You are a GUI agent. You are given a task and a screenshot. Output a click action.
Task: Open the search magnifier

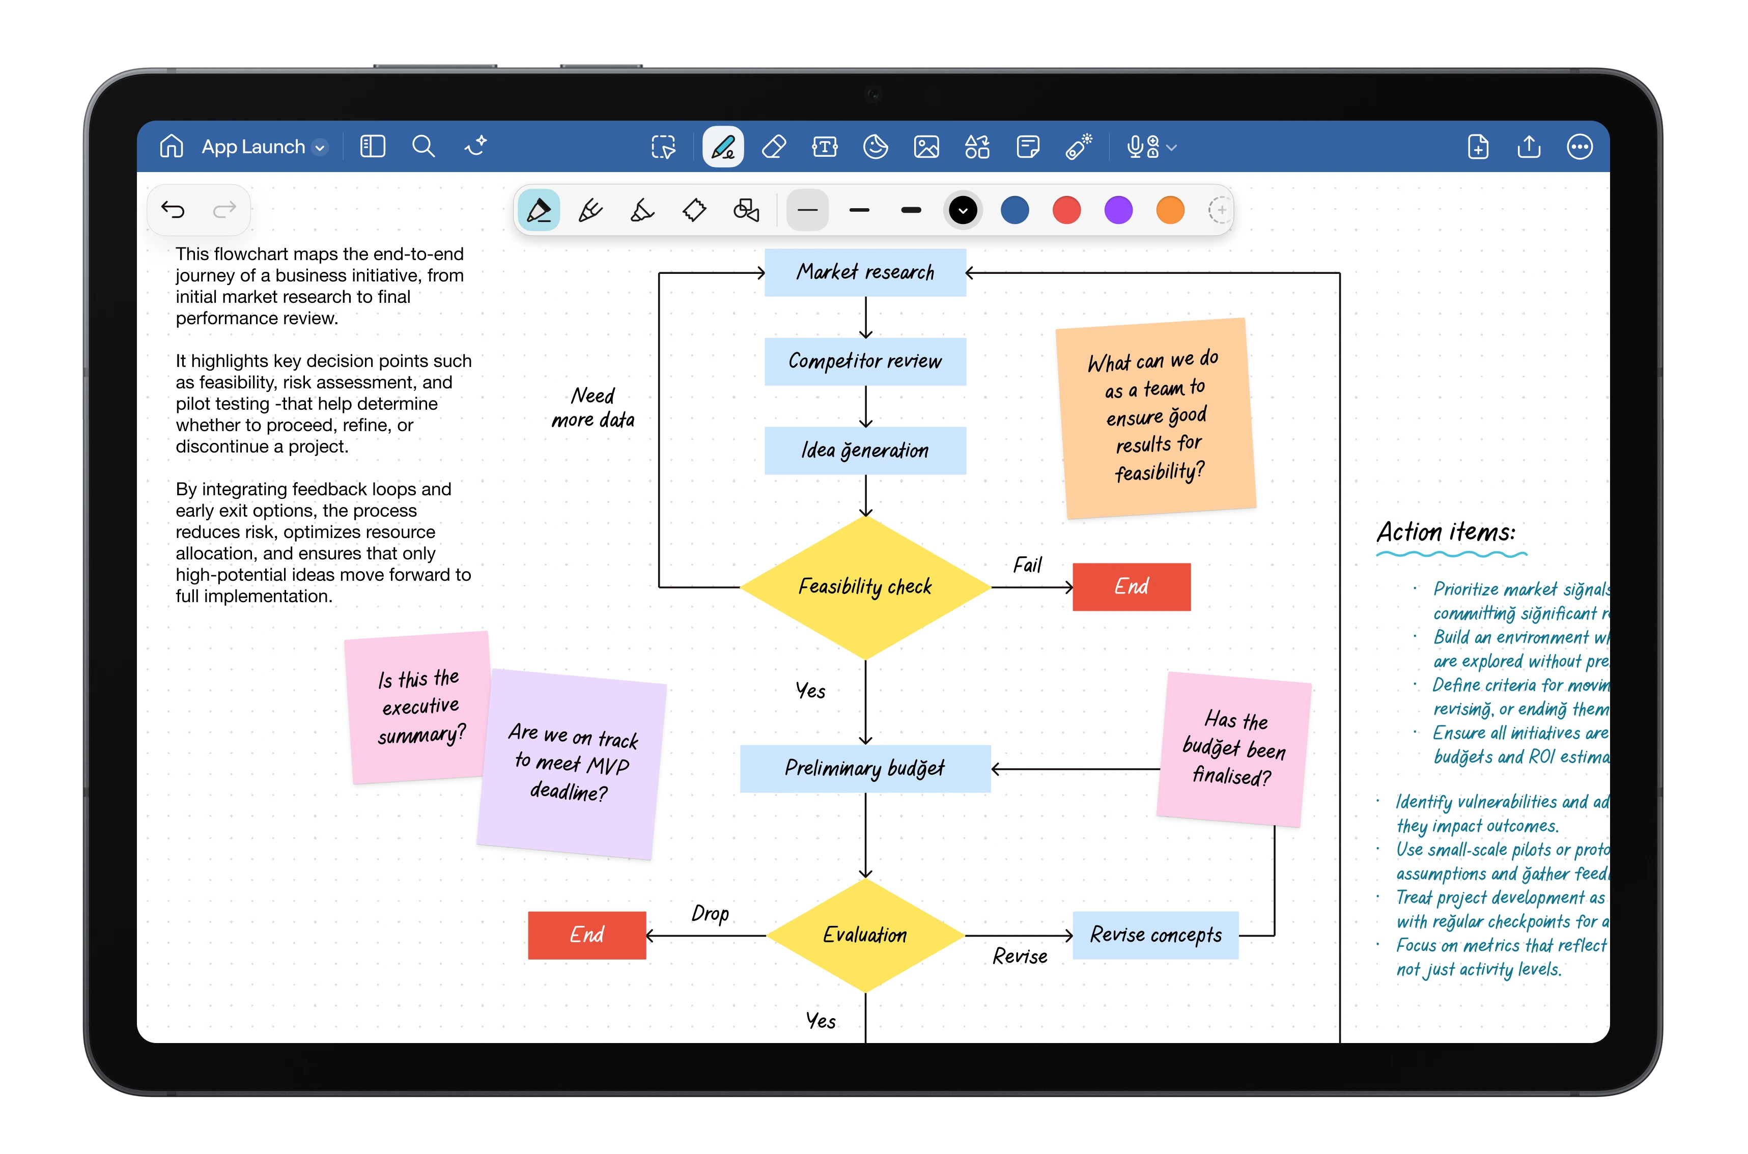pyautogui.click(x=423, y=147)
